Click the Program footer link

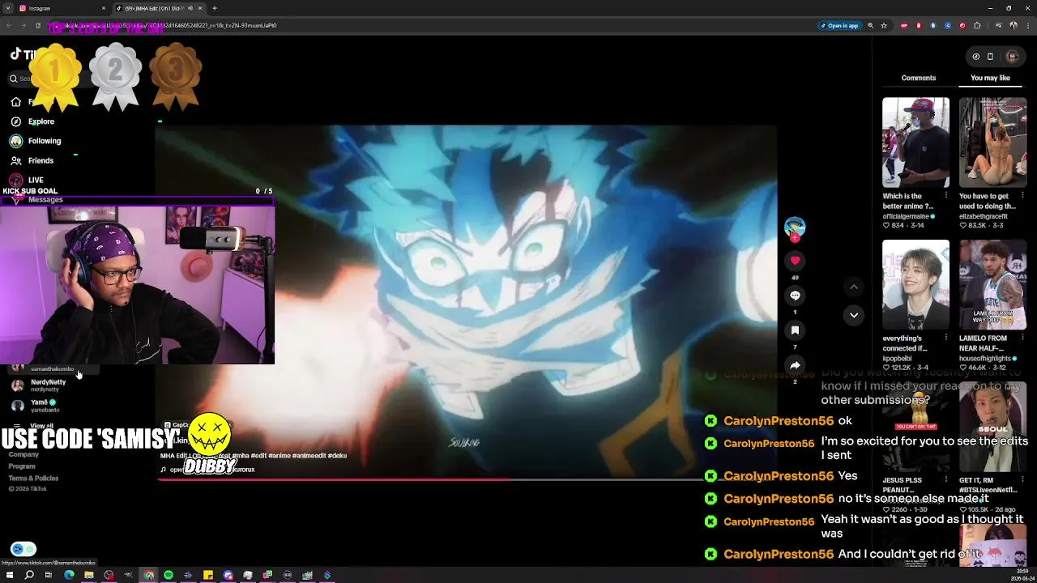22,466
